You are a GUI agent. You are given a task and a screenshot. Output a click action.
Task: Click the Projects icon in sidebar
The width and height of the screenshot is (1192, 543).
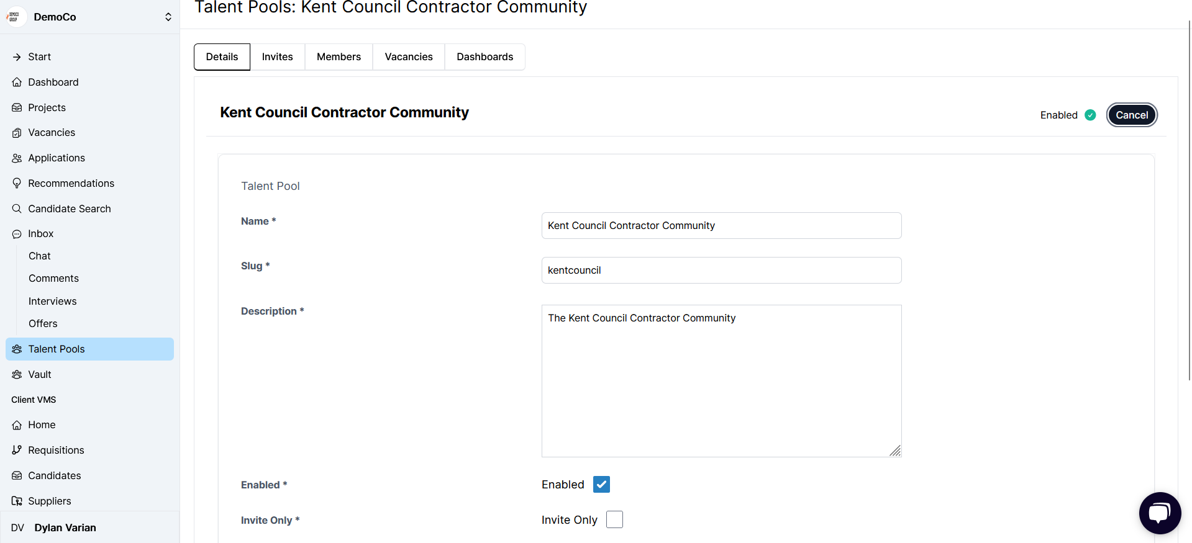tap(17, 107)
